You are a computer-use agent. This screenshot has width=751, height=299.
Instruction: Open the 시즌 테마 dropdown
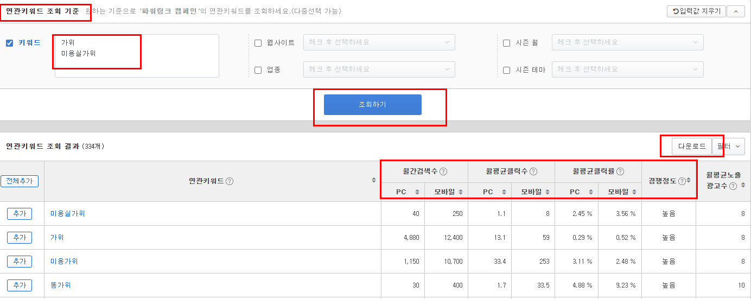tap(628, 69)
